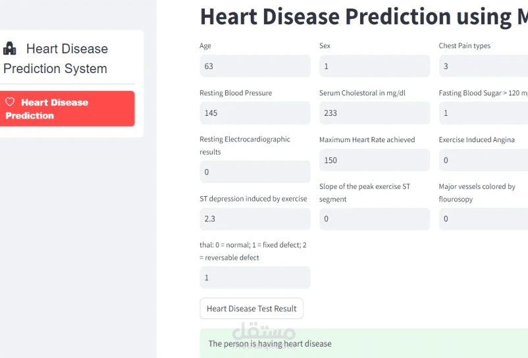Focus the thal defect input field
The width and height of the screenshot is (528, 358).
[x=255, y=277]
